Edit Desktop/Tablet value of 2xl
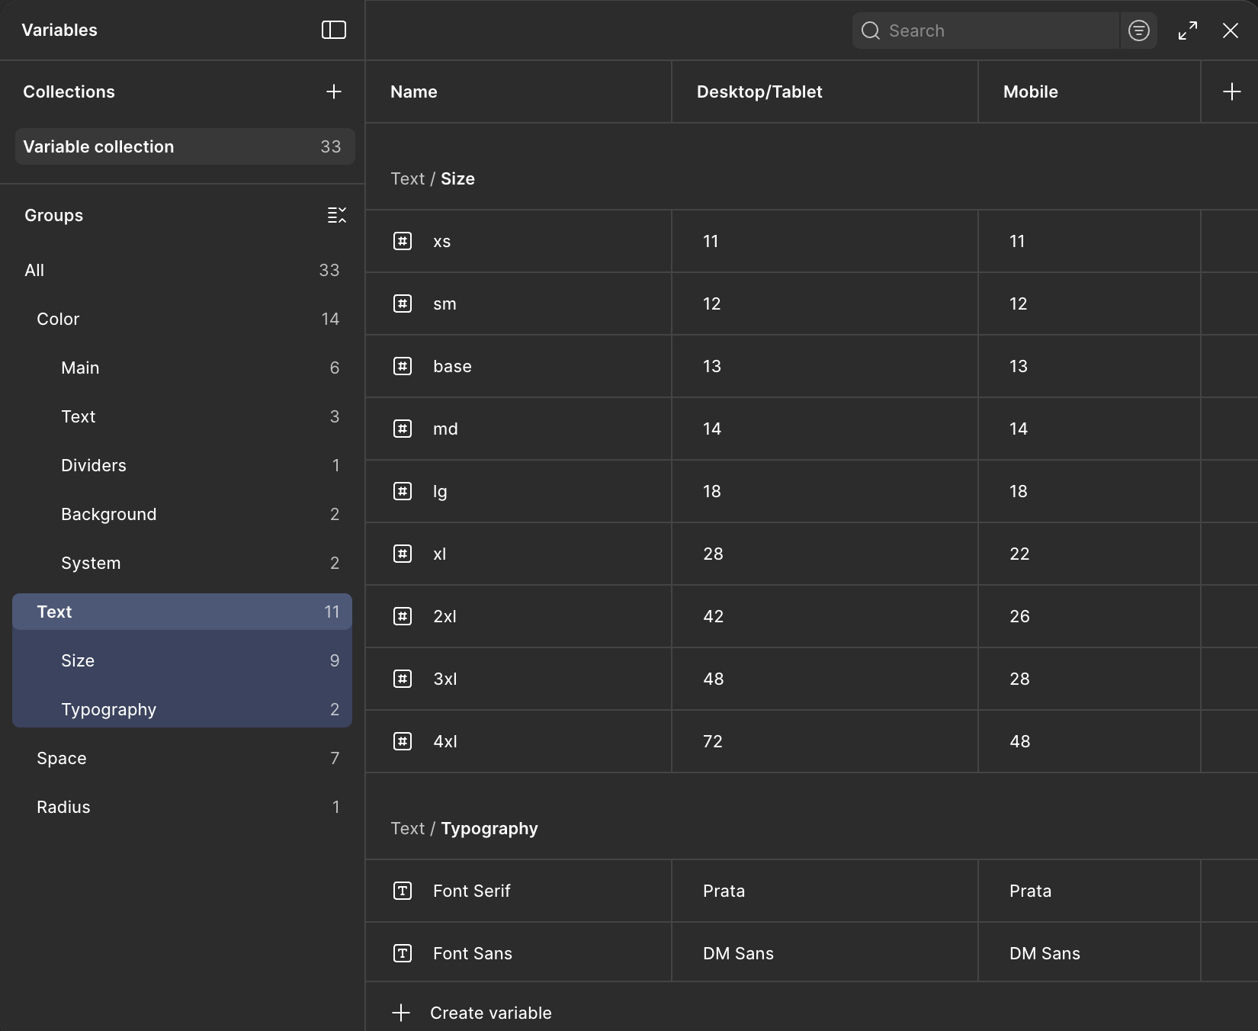The image size is (1258, 1031). point(823,616)
